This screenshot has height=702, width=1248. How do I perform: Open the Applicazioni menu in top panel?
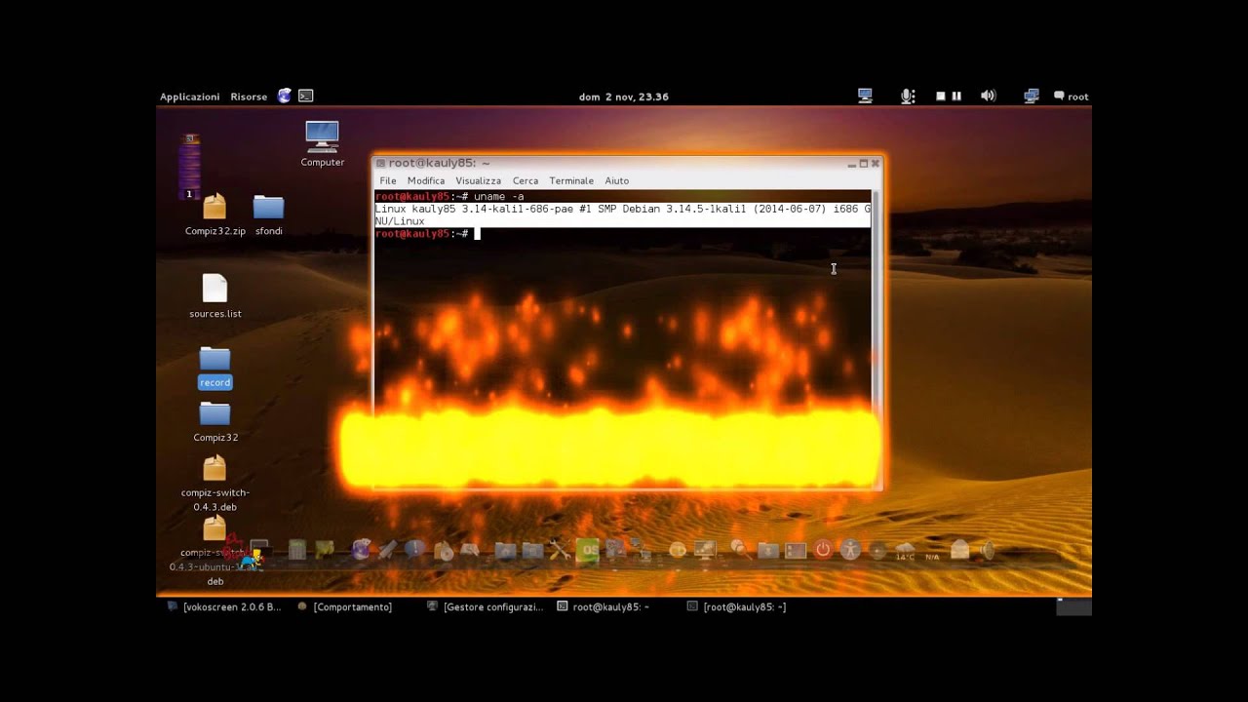(x=190, y=97)
